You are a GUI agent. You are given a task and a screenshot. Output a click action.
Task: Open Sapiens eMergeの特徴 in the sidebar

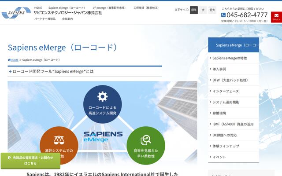click(234, 58)
